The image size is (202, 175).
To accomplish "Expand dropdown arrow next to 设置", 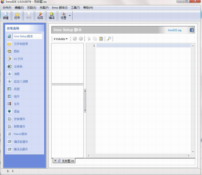I will coord(70,16).
